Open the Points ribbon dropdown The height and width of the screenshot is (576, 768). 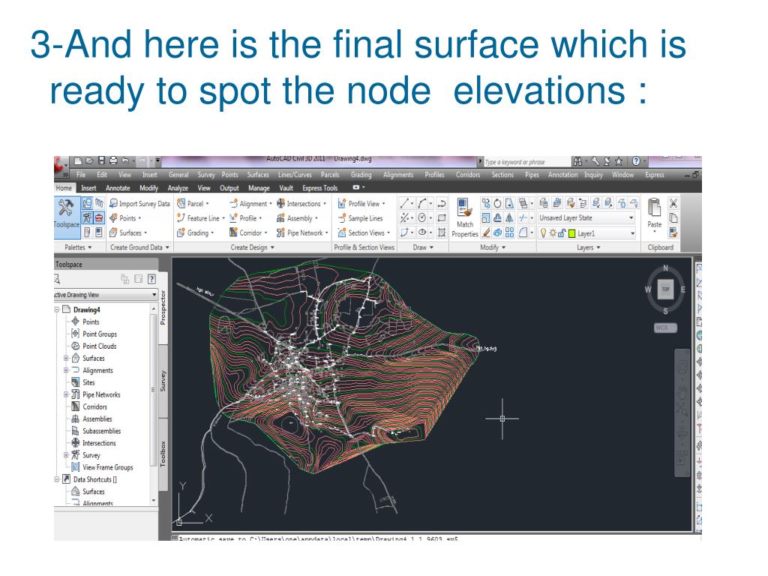(125, 218)
